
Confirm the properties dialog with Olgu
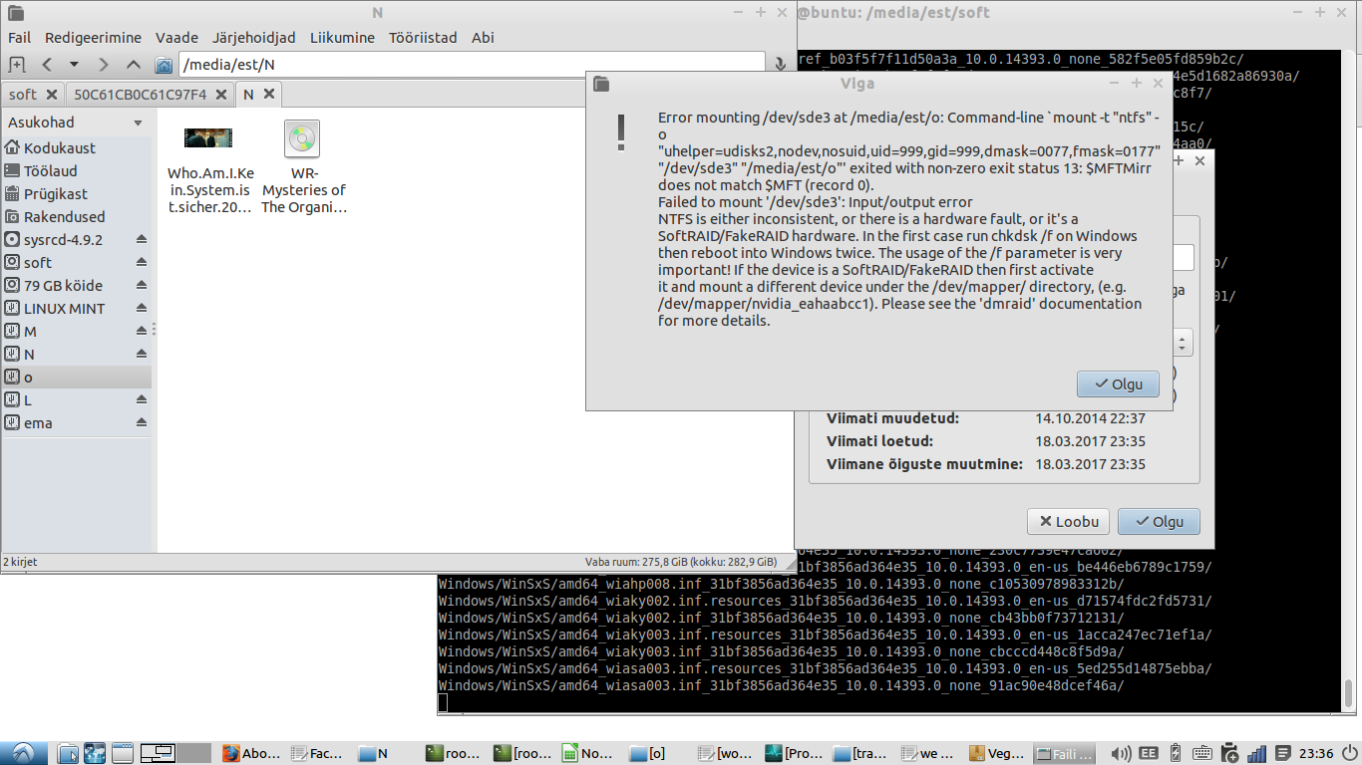point(1159,521)
